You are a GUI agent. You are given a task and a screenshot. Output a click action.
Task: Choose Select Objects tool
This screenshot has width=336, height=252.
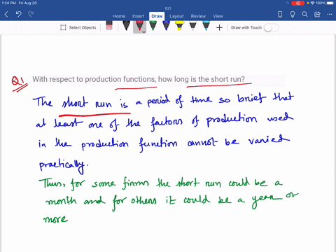tap(78, 27)
